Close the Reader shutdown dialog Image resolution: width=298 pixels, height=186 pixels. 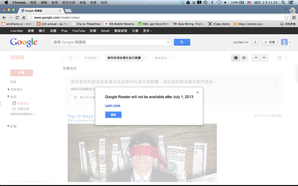coord(198,92)
